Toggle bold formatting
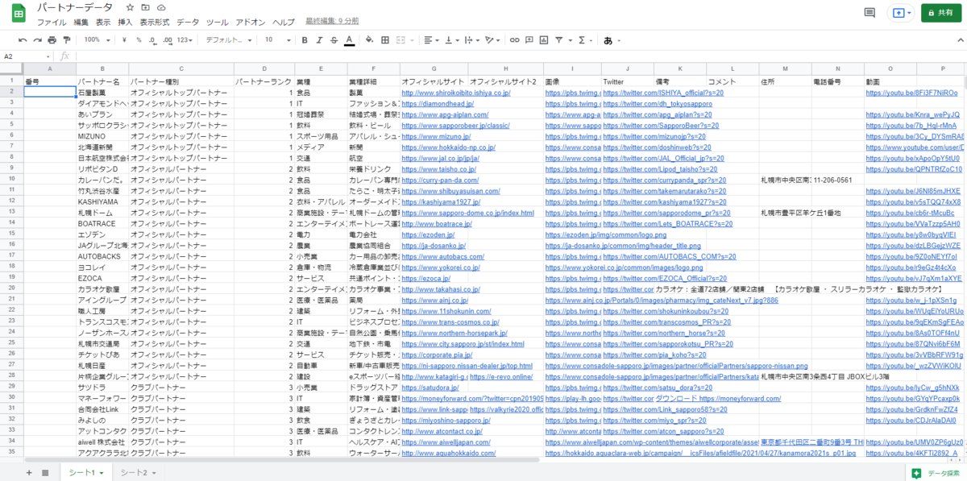 coord(305,39)
